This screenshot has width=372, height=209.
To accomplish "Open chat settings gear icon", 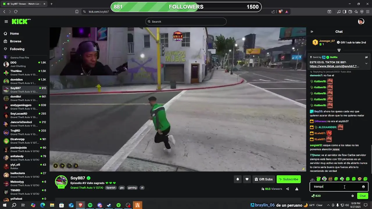I will (x=353, y=196).
